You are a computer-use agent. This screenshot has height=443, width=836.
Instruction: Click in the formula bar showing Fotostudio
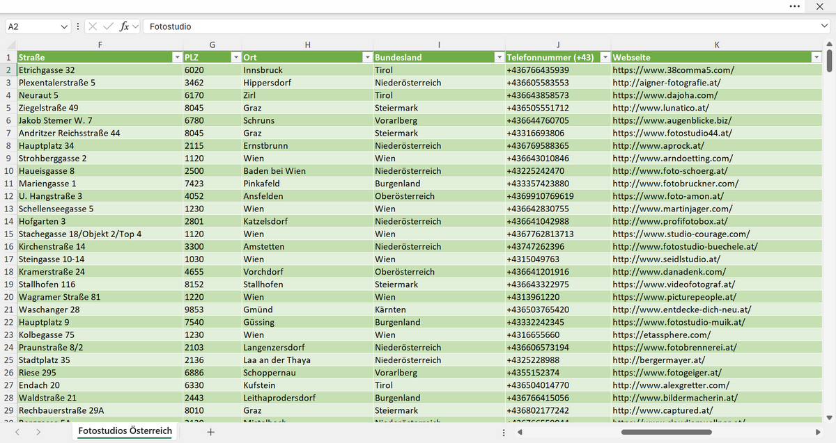click(481, 26)
